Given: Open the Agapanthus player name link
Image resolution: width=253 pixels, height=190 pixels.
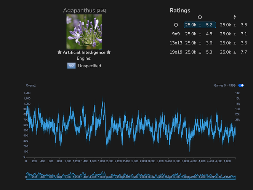Looking at the screenshot, I should pyautogui.click(x=79, y=10).
